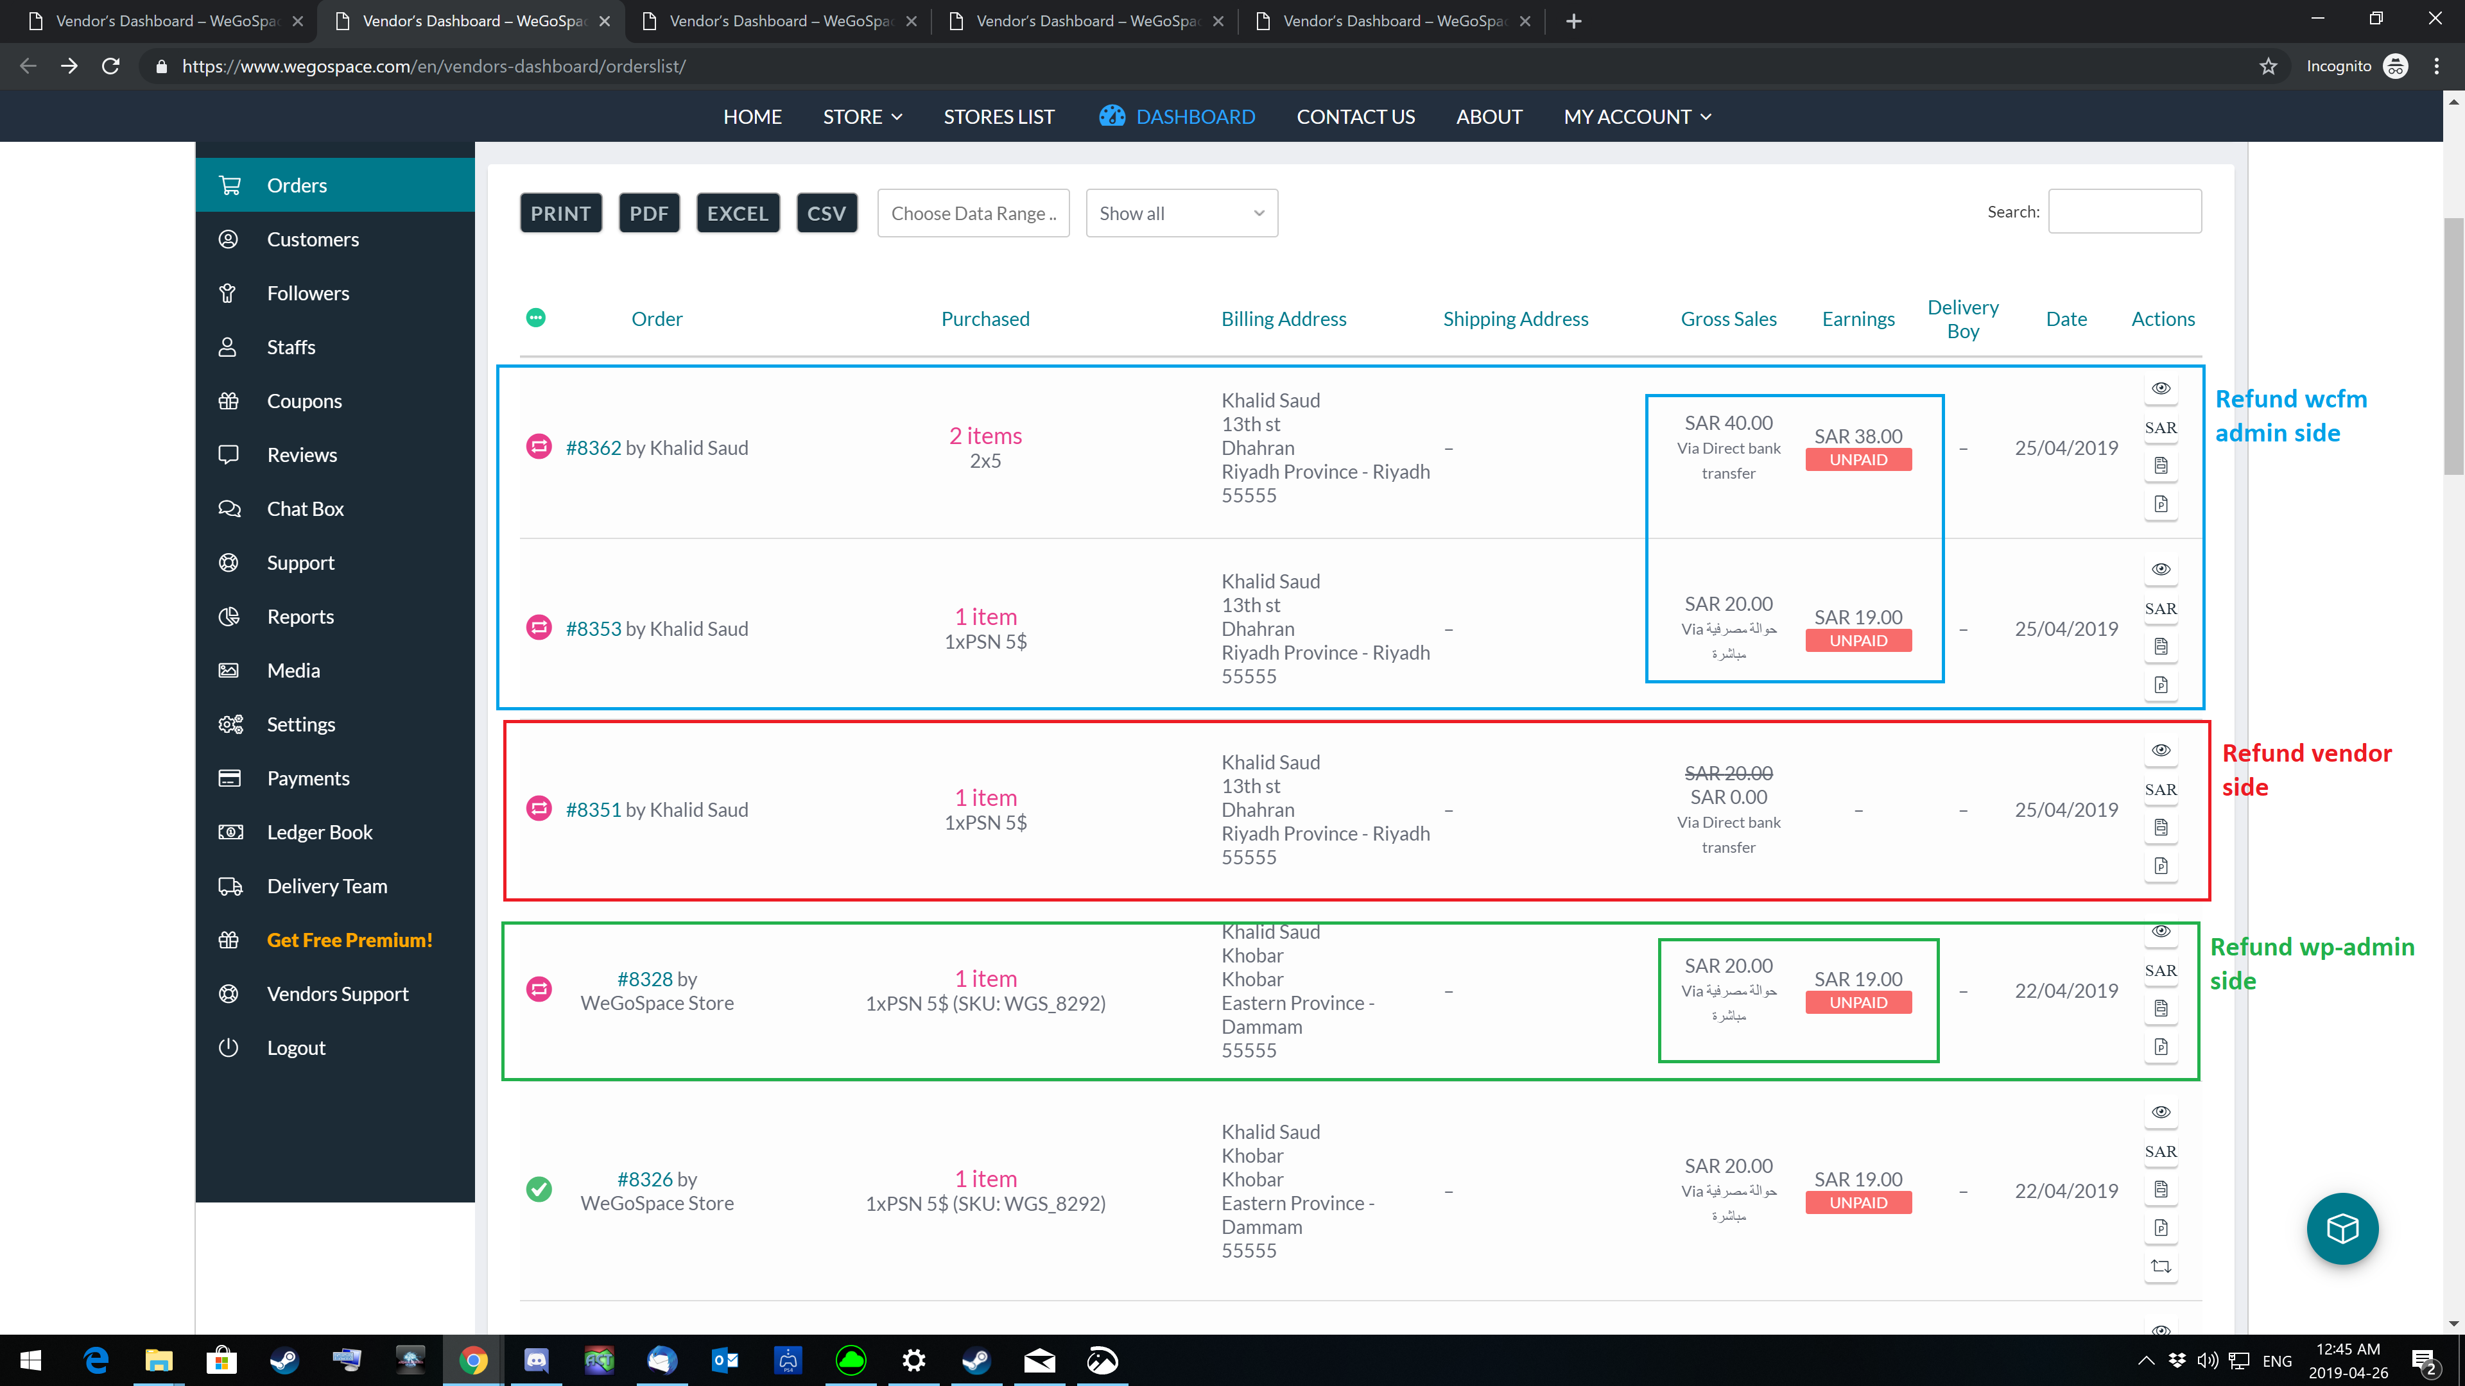2465x1386 pixels.
Task: Click Dashboard gauge icon in navbar
Action: tap(1112, 116)
